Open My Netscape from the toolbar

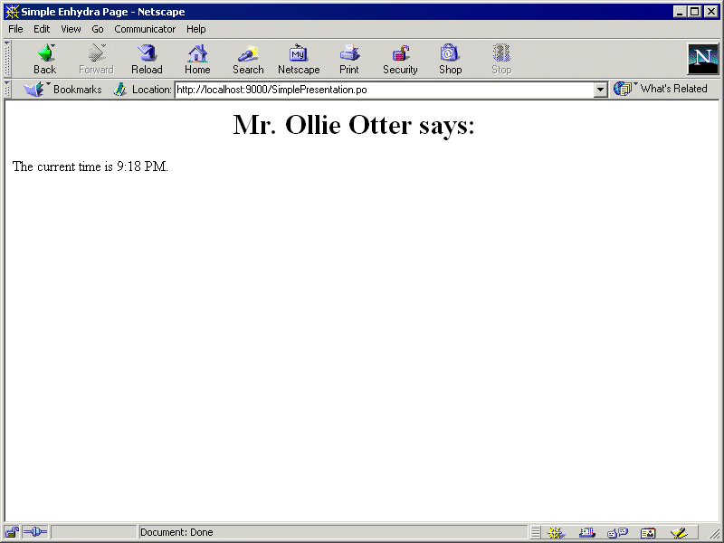click(x=299, y=59)
